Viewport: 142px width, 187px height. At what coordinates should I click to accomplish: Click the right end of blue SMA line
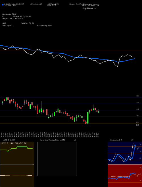click(x=134, y=59)
